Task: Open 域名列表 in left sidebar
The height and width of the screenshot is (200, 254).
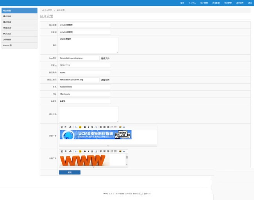Action: [x=20, y=16]
